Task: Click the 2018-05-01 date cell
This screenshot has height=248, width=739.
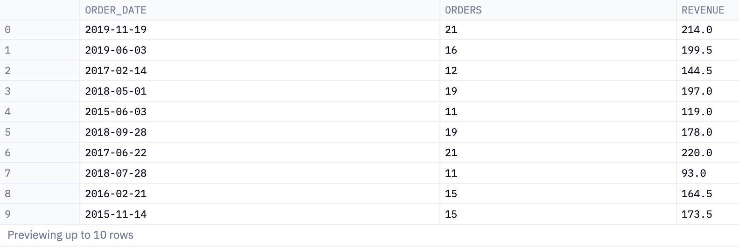Action: pos(259,91)
